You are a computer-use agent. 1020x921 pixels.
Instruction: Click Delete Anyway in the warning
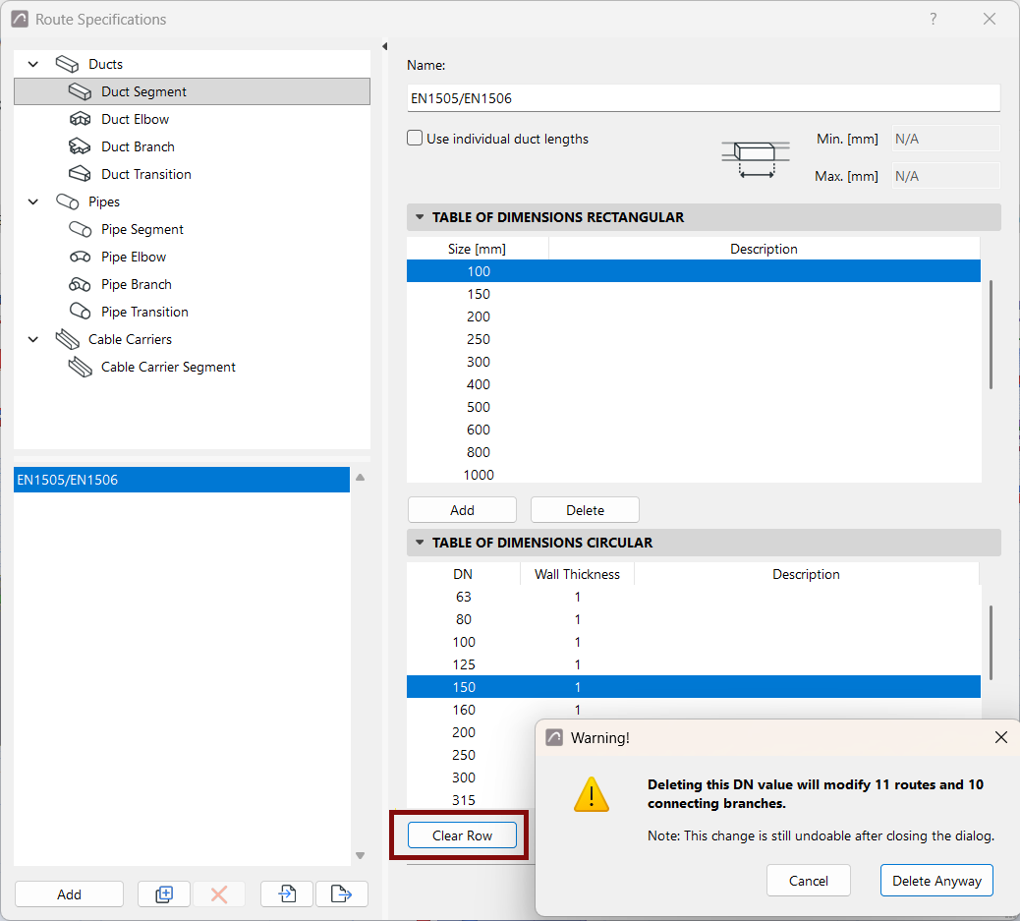pyautogui.click(x=936, y=881)
